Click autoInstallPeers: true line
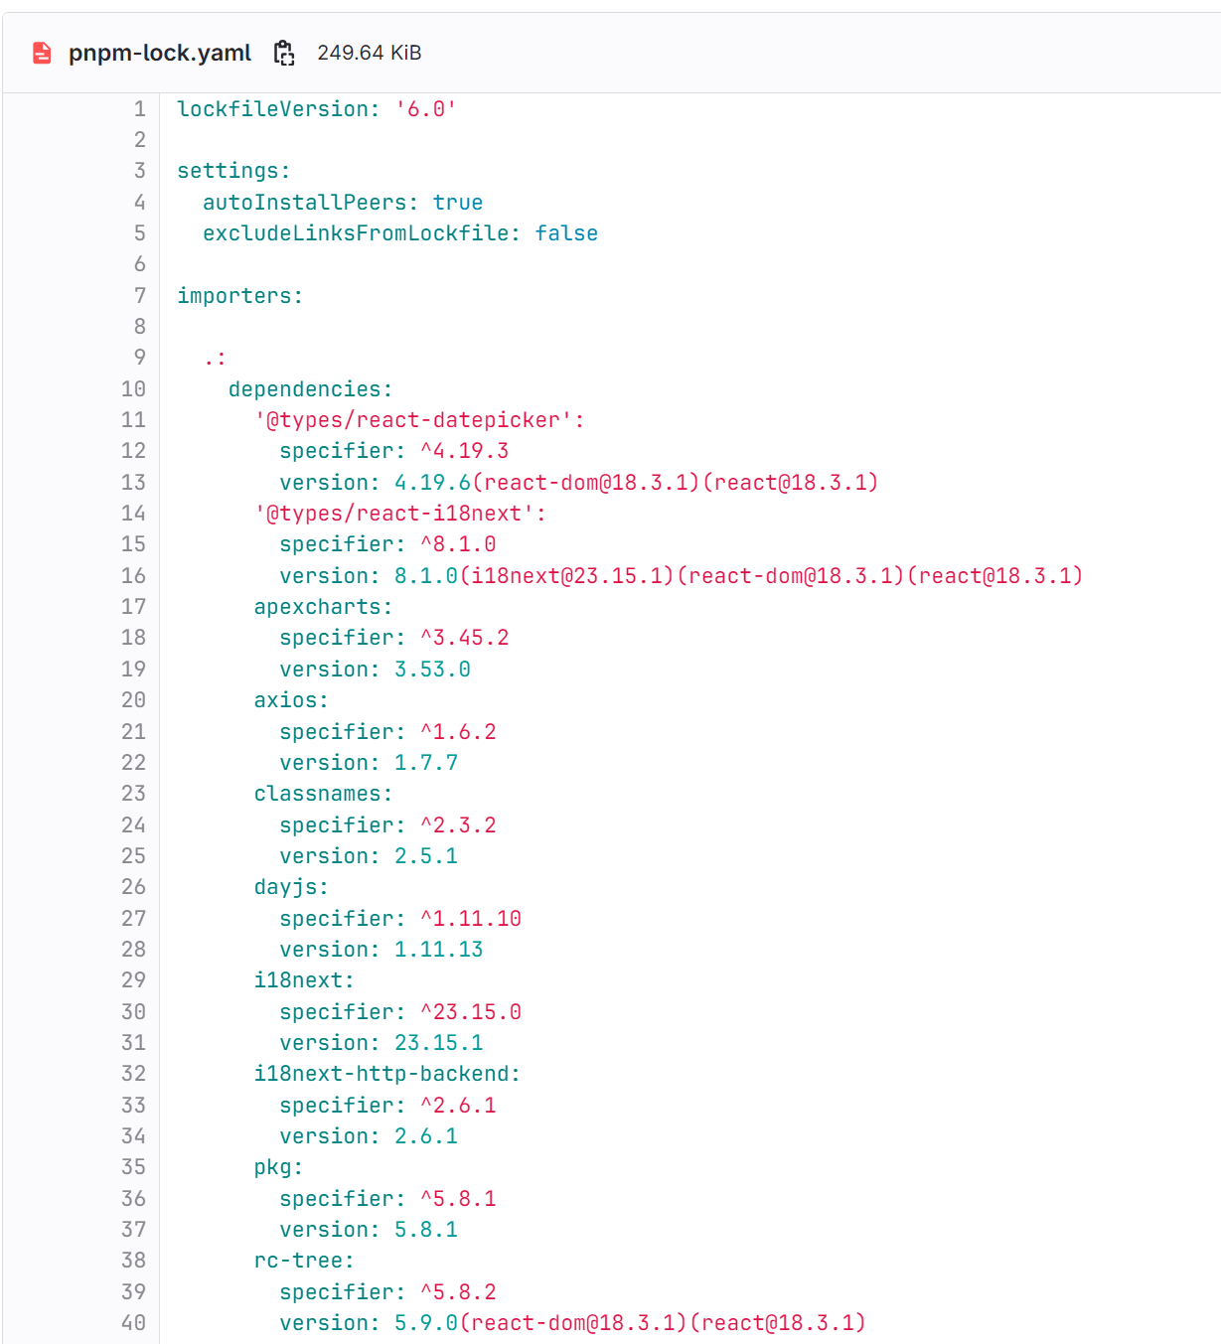The height and width of the screenshot is (1344, 1221). (343, 202)
